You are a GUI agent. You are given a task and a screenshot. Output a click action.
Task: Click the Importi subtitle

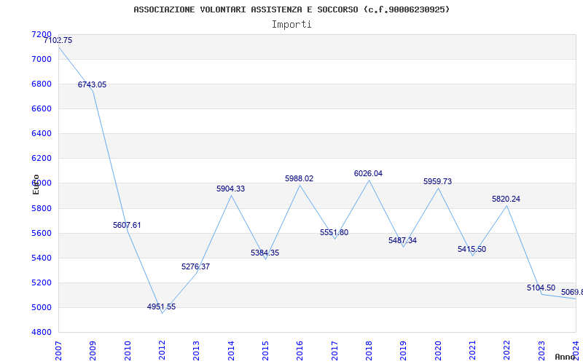291,24
